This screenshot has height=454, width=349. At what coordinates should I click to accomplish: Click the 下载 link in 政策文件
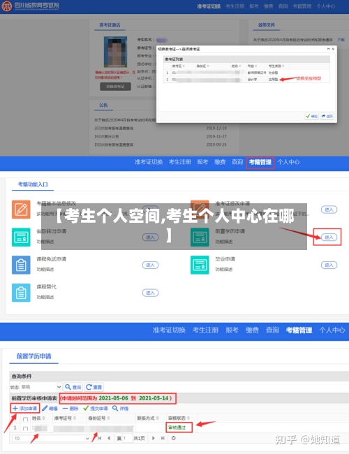click(x=341, y=40)
